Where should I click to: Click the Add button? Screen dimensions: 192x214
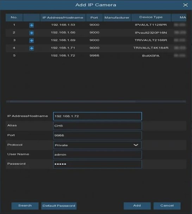tap(137, 206)
